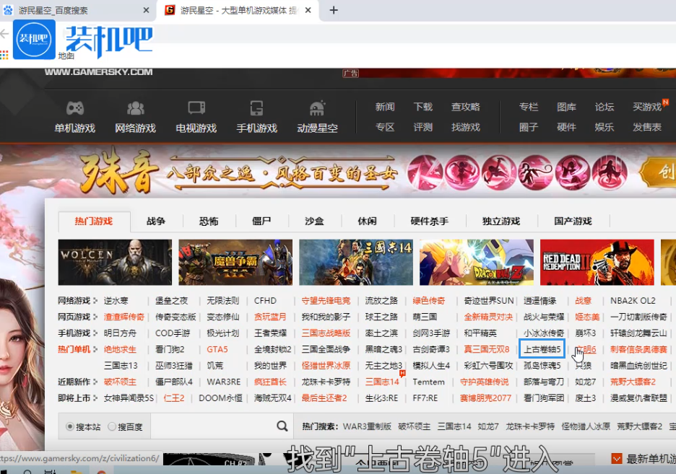Select the 动漫星空 robot icon
The height and width of the screenshot is (474, 676).
coord(316,108)
